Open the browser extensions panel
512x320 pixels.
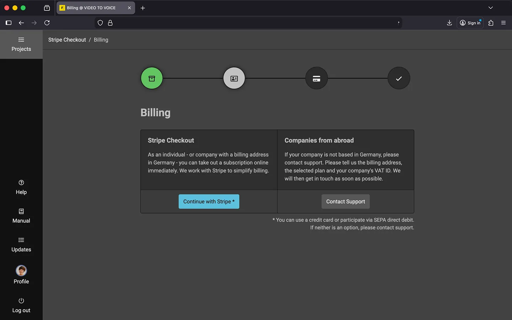point(491,23)
